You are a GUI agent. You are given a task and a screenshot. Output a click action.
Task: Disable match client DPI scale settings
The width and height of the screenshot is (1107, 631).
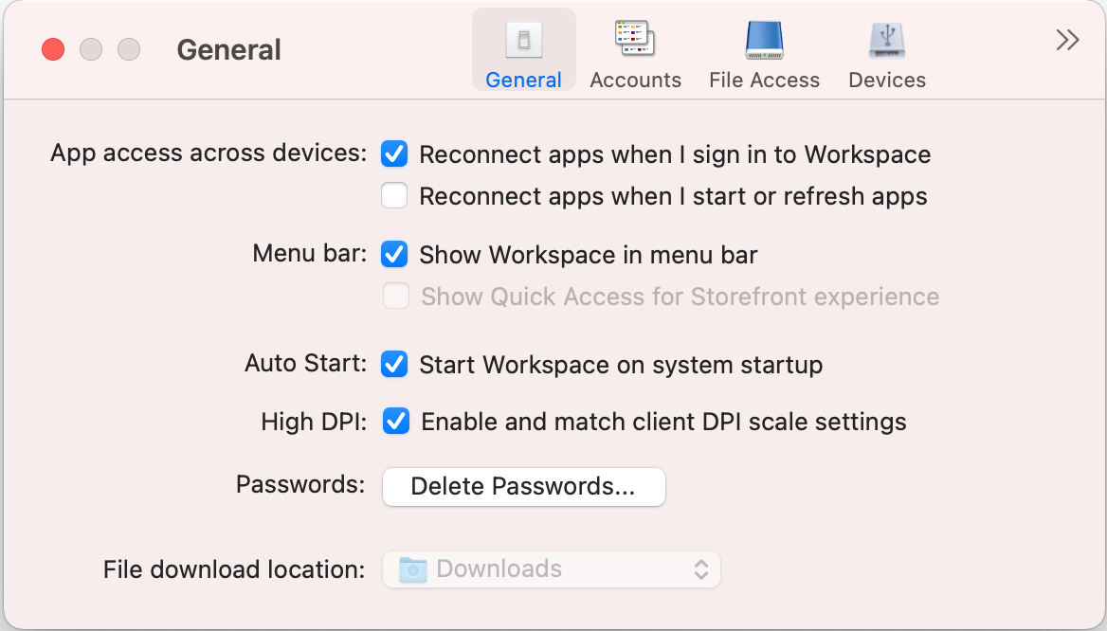point(394,421)
